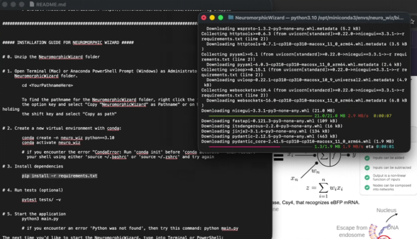Click green check beside 'Nodes can be composed'
This screenshot has width=417, height=239.
tap(367, 187)
